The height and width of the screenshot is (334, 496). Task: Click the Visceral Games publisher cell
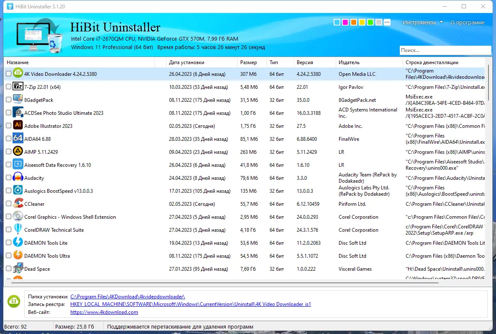click(x=355, y=269)
